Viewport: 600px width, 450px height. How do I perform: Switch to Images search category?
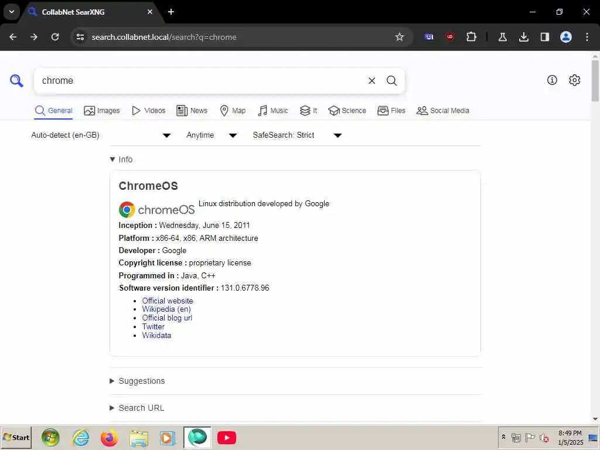(x=102, y=111)
